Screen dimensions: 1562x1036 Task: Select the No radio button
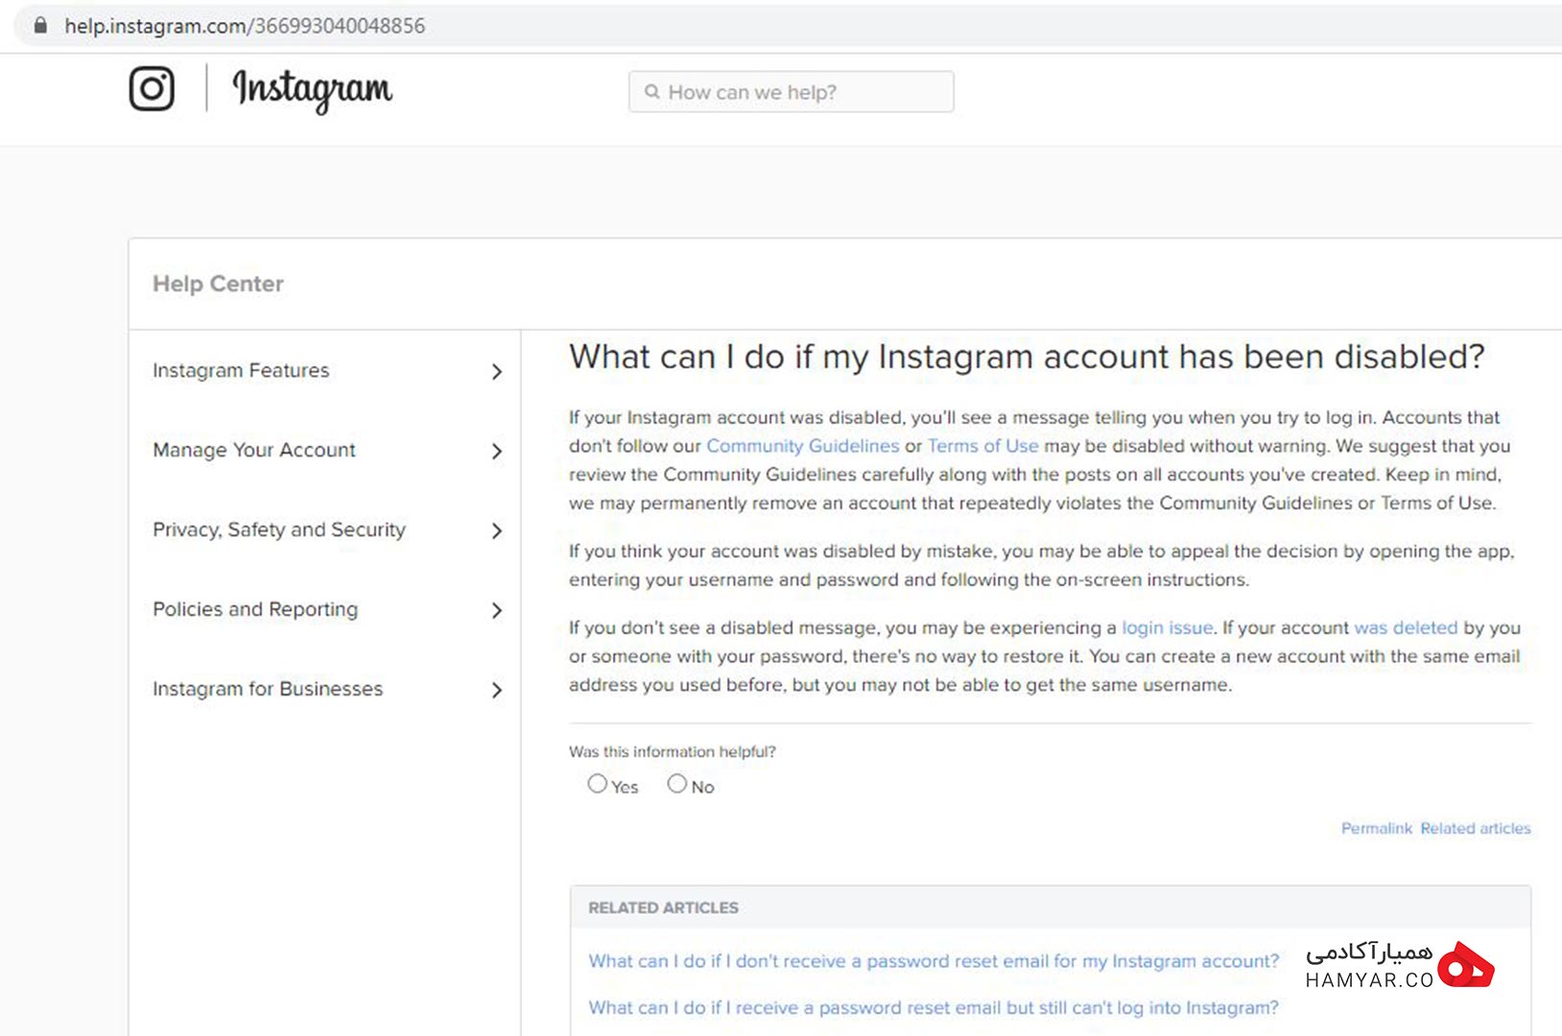pos(677,784)
